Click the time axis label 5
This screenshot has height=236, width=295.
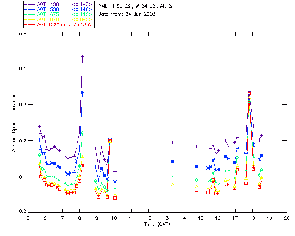tap(28, 218)
